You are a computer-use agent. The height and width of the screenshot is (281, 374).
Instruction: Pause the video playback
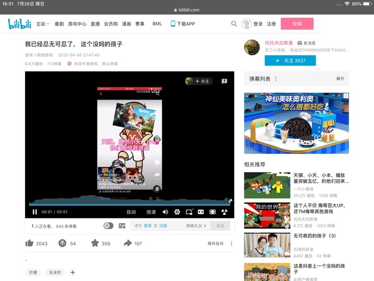point(35,212)
